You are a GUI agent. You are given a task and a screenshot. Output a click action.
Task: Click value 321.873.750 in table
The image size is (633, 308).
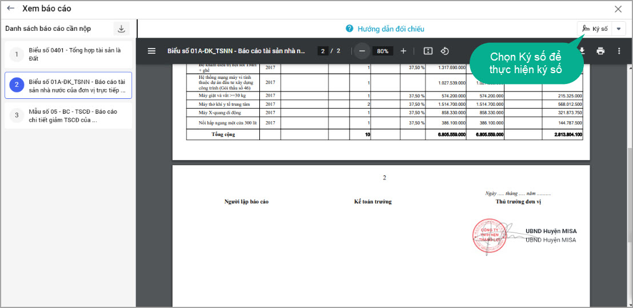pos(570,112)
